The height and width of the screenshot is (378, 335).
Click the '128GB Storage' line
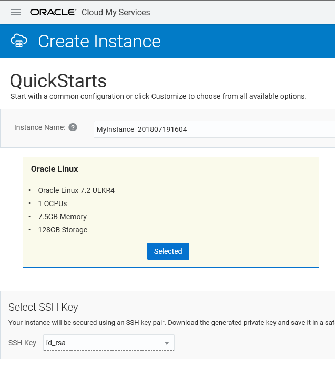(63, 230)
